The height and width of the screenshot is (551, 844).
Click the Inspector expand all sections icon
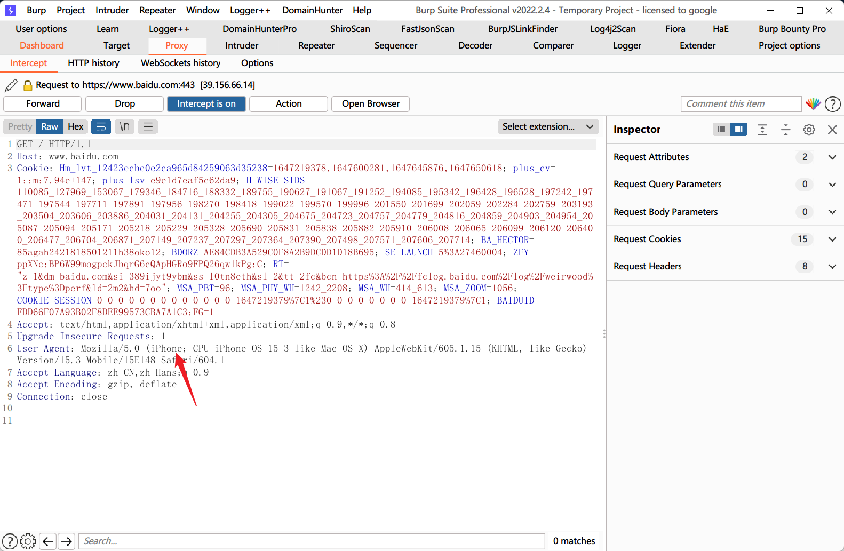pos(762,130)
